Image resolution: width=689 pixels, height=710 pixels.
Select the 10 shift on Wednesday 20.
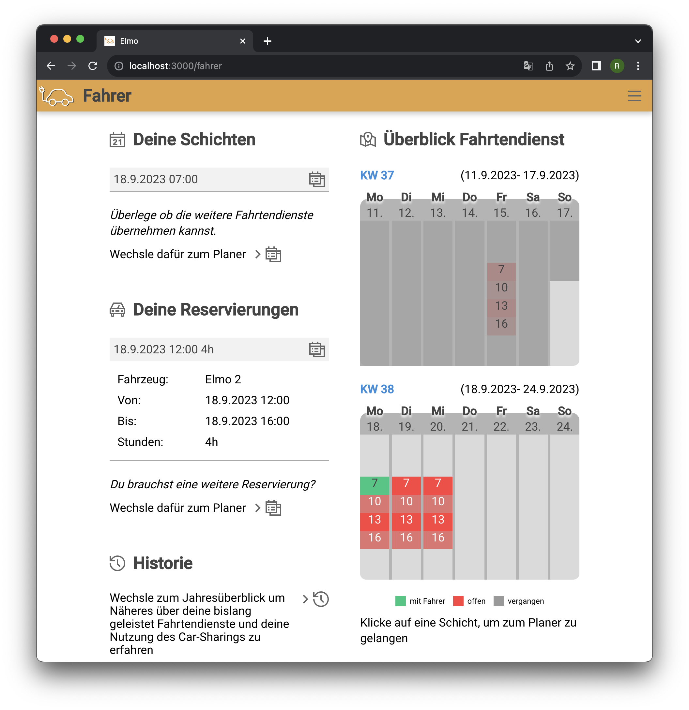(437, 504)
